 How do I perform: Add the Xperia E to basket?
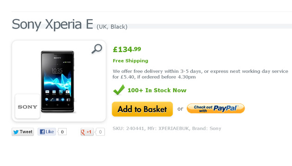(x=142, y=109)
